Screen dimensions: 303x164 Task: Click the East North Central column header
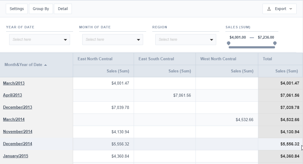click(x=95, y=59)
